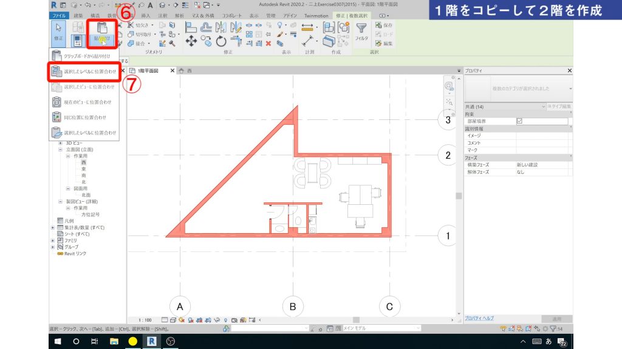Click the Rotate tool icon

tap(222, 42)
